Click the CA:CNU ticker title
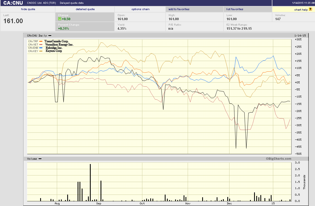This screenshot has height=206, width=315. (13, 3)
